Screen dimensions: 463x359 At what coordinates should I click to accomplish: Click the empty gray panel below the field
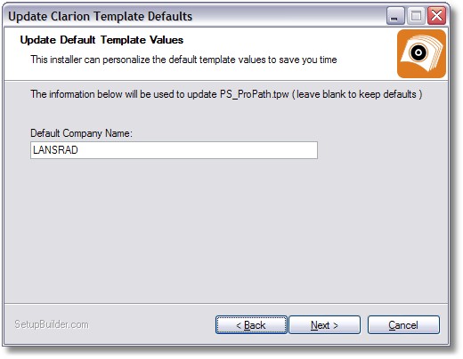(225, 231)
